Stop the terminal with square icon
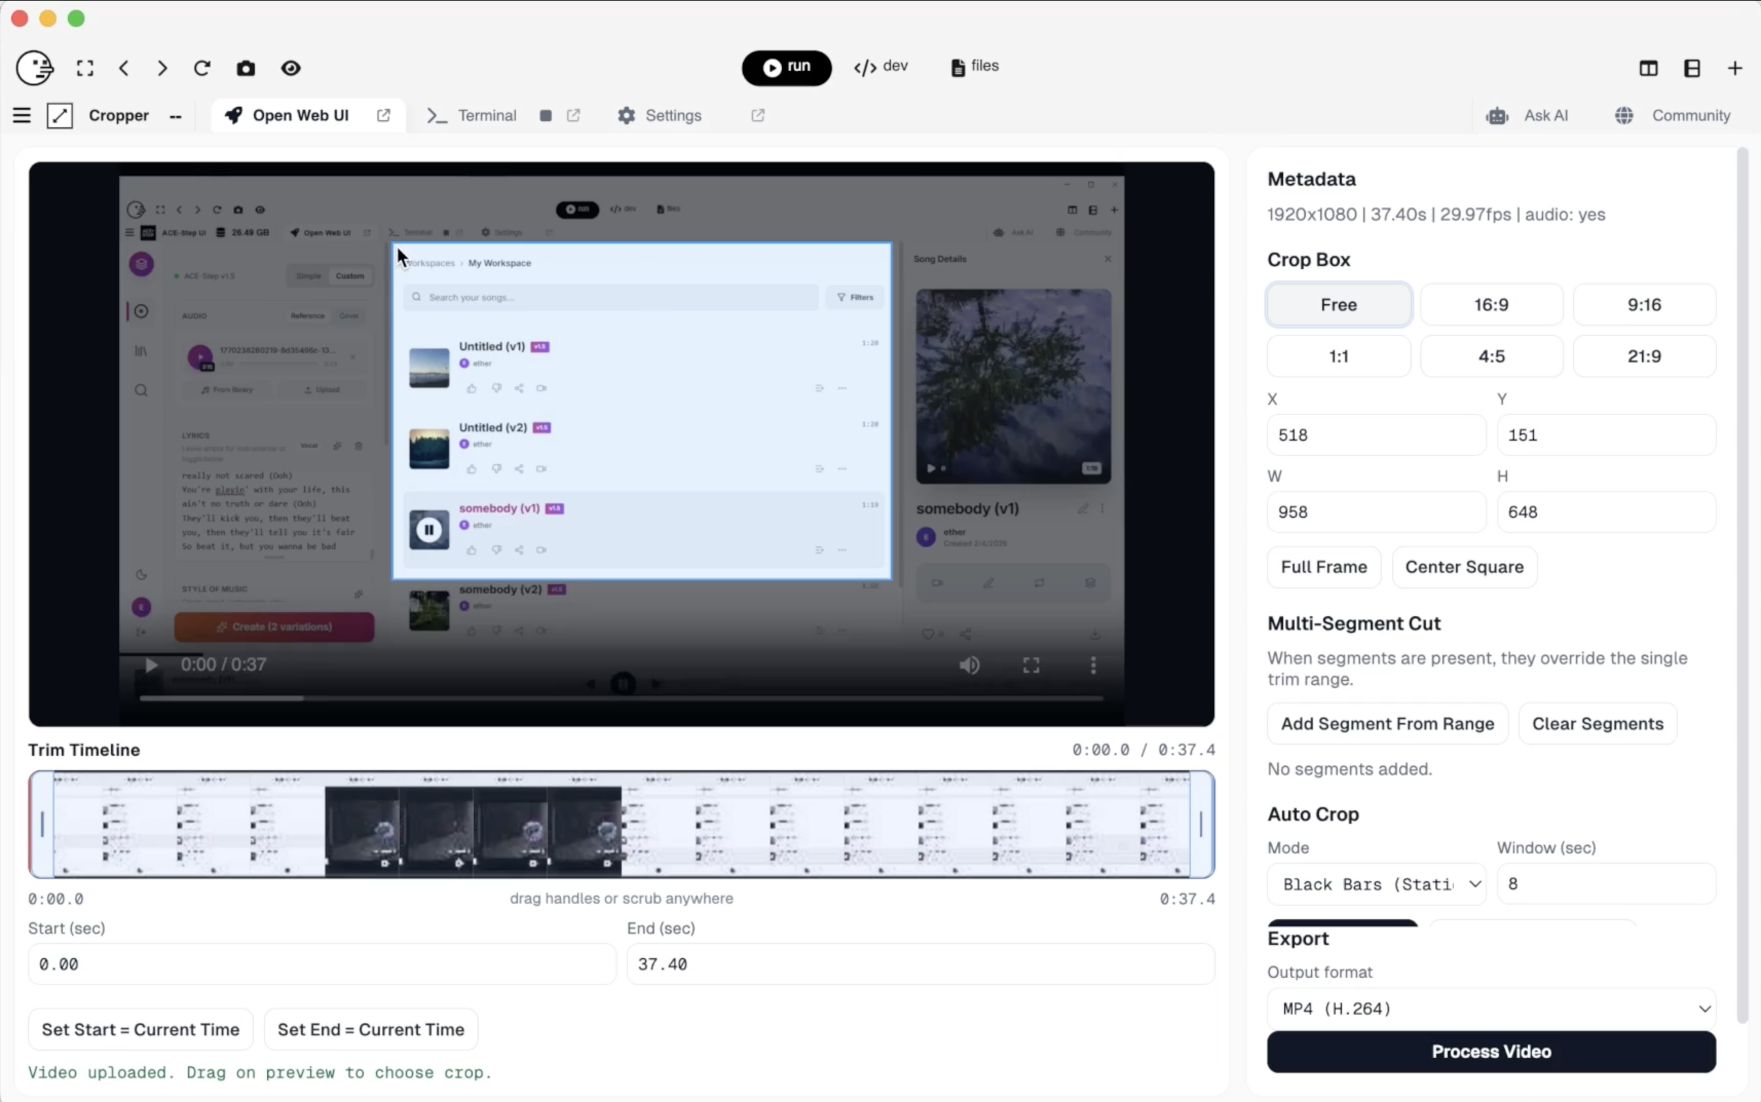Screen dimensions: 1761x1102 pos(545,115)
